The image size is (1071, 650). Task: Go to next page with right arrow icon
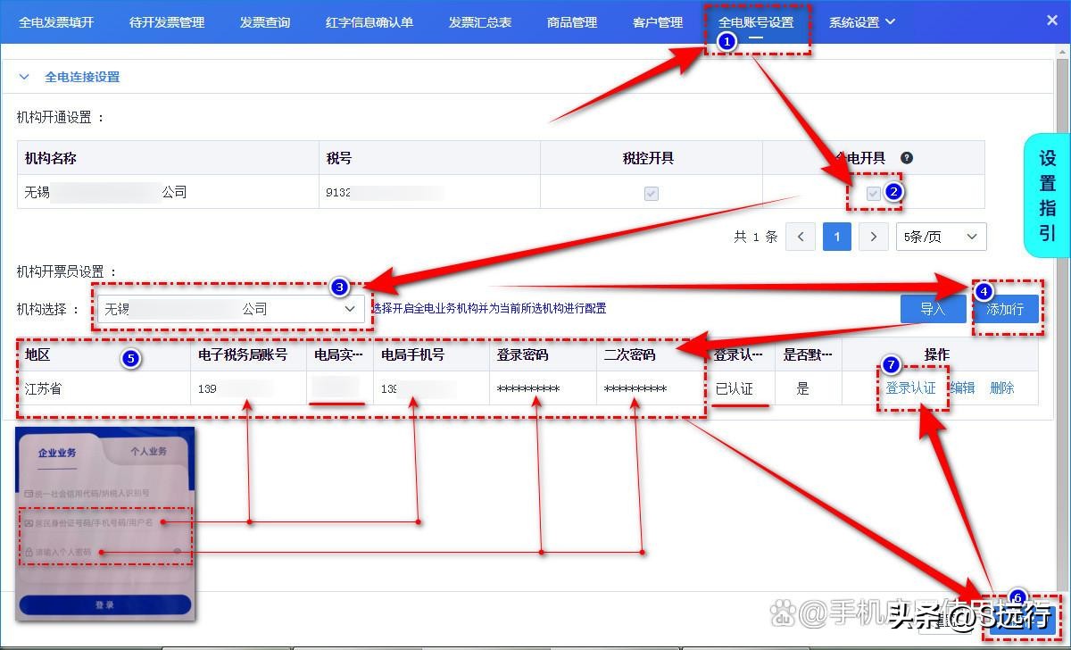pos(873,237)
